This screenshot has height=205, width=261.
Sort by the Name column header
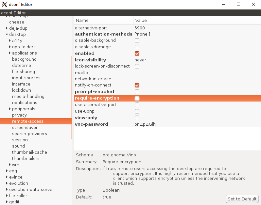point(104,21)
